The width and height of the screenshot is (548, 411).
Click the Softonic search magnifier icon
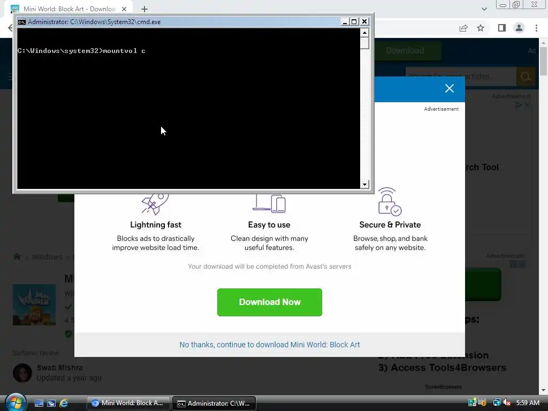pyautogui.click(x=526, y=77)
